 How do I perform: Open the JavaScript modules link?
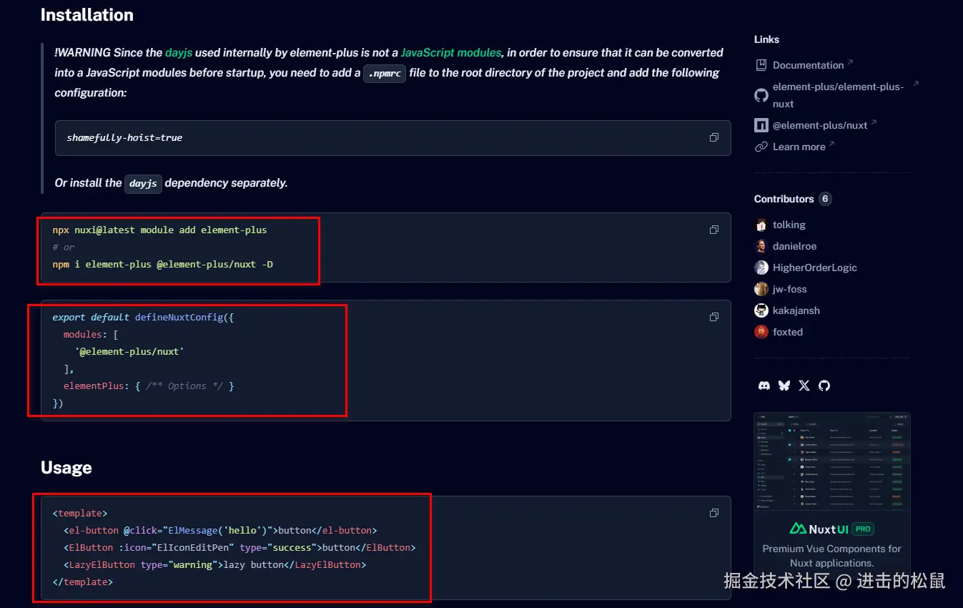pyautogui.click(x=451, y=52)
